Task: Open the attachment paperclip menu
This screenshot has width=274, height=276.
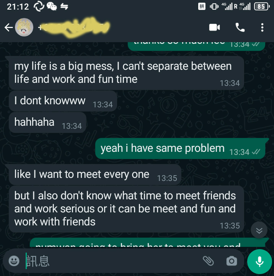Action: tap(208, 261)
